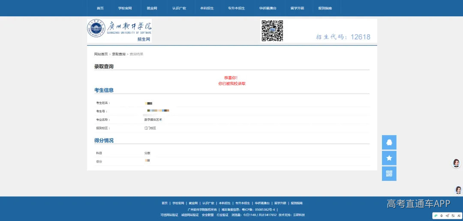Click the 招生代码: 12618 text
463x221 pixels.
[x=343, y=37]
